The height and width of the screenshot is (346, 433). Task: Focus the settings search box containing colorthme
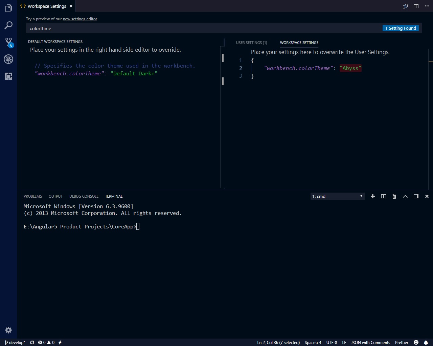(204, 28)
